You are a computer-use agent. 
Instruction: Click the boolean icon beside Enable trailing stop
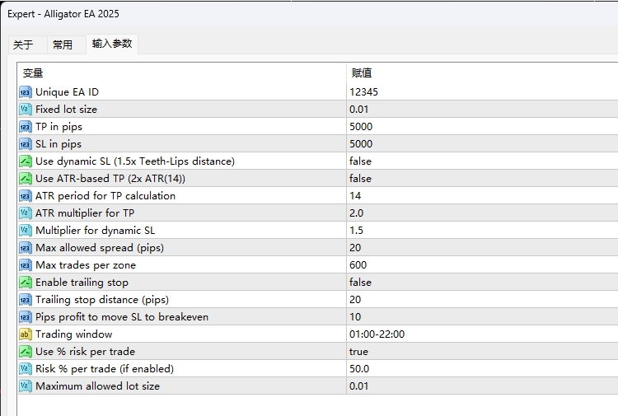[x=26, y=283]
